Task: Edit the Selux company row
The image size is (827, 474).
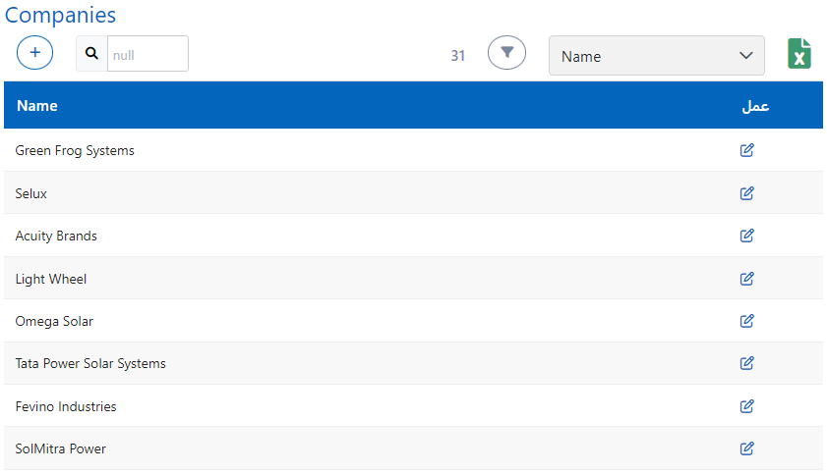Action: 746,193
